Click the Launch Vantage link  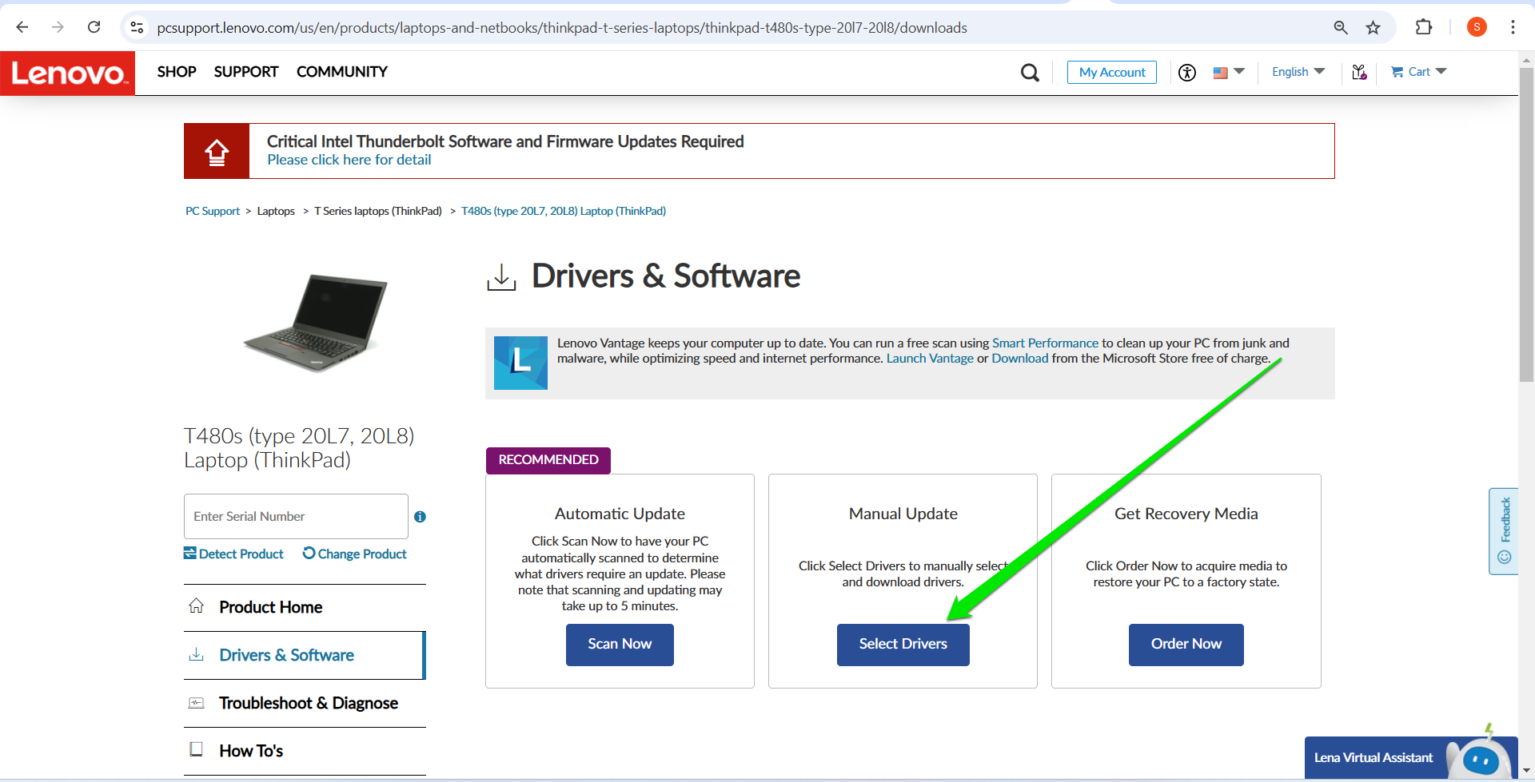pos(930,359)
